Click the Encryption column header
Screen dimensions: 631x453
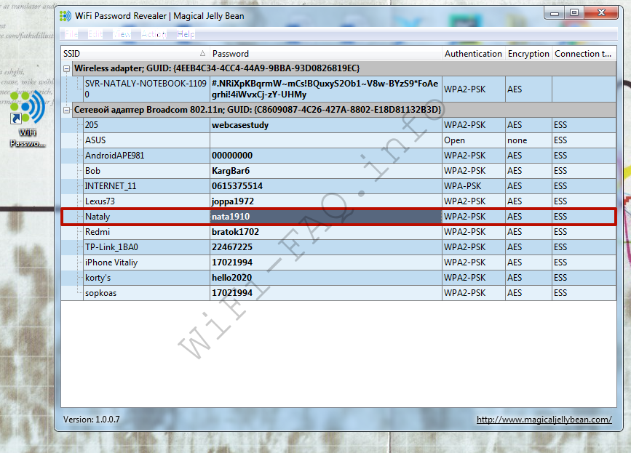pyautogui.click(x=528, y=54)
